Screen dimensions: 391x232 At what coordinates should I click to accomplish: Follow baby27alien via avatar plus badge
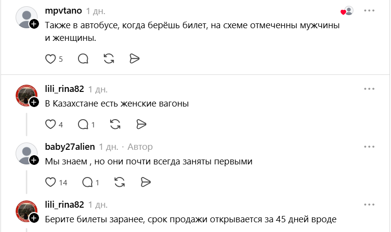[x=34, y=160]
